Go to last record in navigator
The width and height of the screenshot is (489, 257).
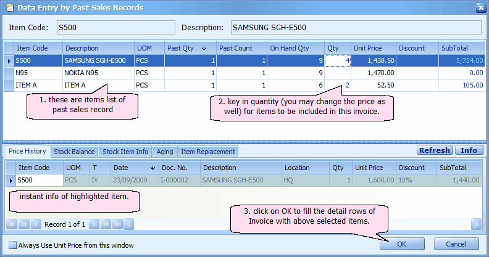[x=117, y=224]
